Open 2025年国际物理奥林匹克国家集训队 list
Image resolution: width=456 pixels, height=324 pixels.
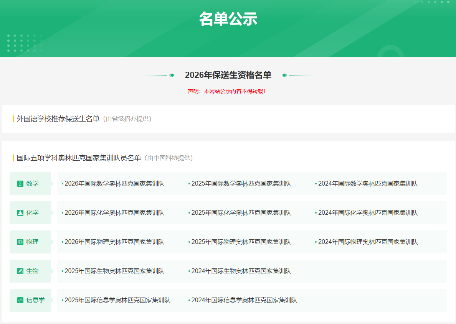click(x=241, y=242)
